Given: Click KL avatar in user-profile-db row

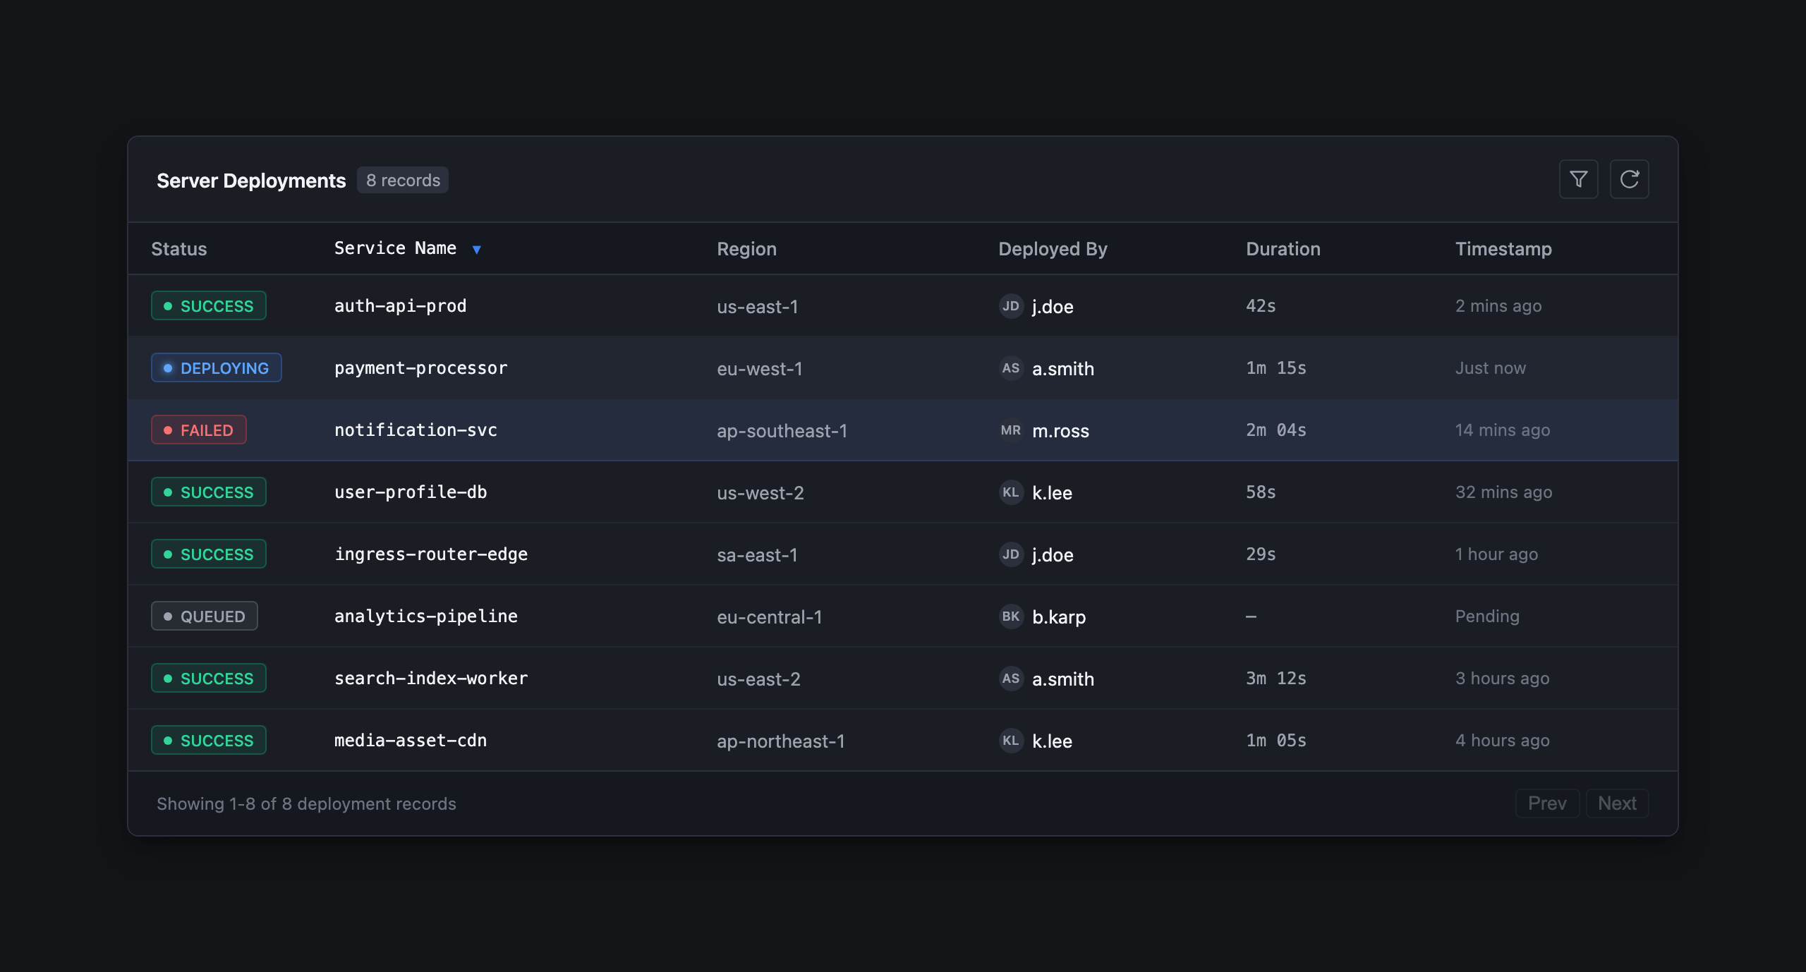Looking at the screenshot, I should 1011,492.
